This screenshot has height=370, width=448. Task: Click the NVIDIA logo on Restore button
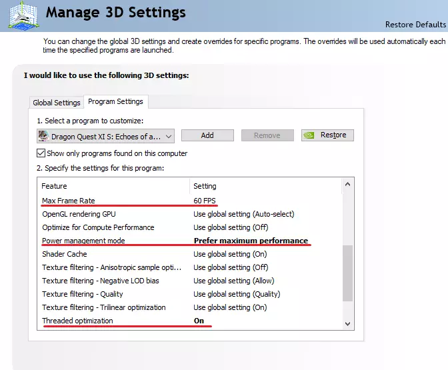click(x=309, y=135)
